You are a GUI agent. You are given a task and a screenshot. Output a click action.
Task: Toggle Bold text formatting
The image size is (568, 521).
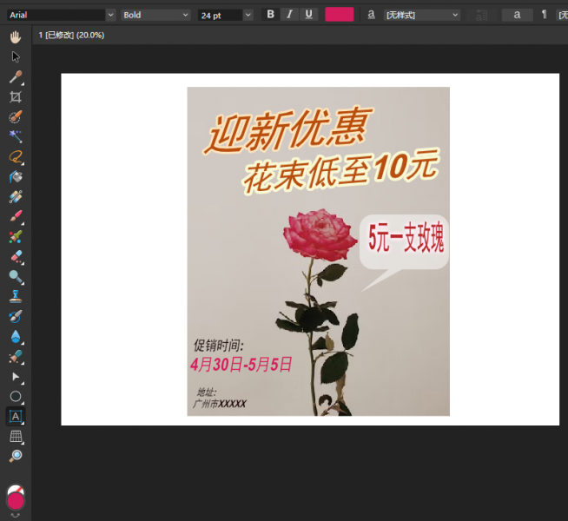point(270,15)
